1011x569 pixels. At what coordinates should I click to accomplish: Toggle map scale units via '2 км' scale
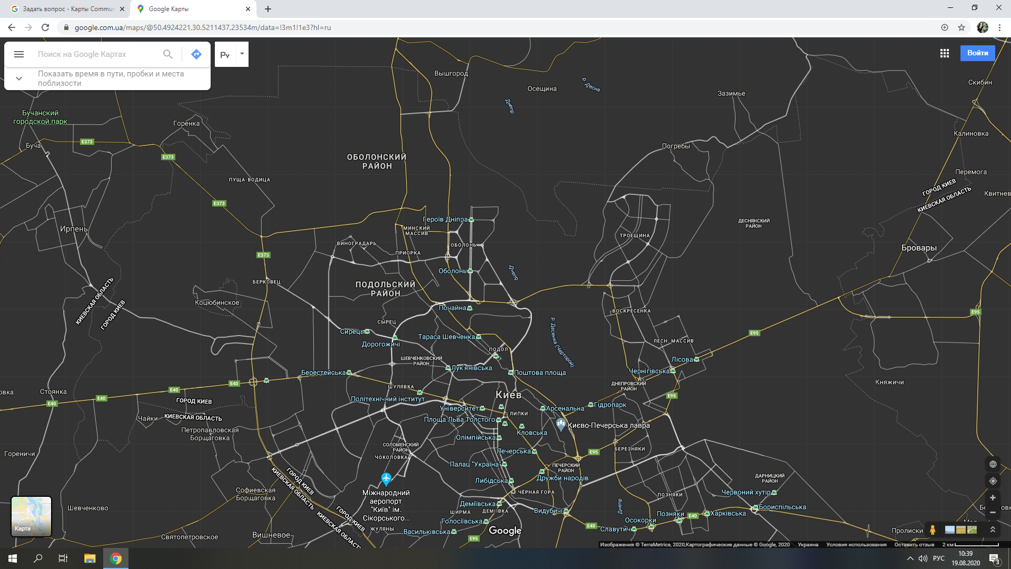point(970,545)
